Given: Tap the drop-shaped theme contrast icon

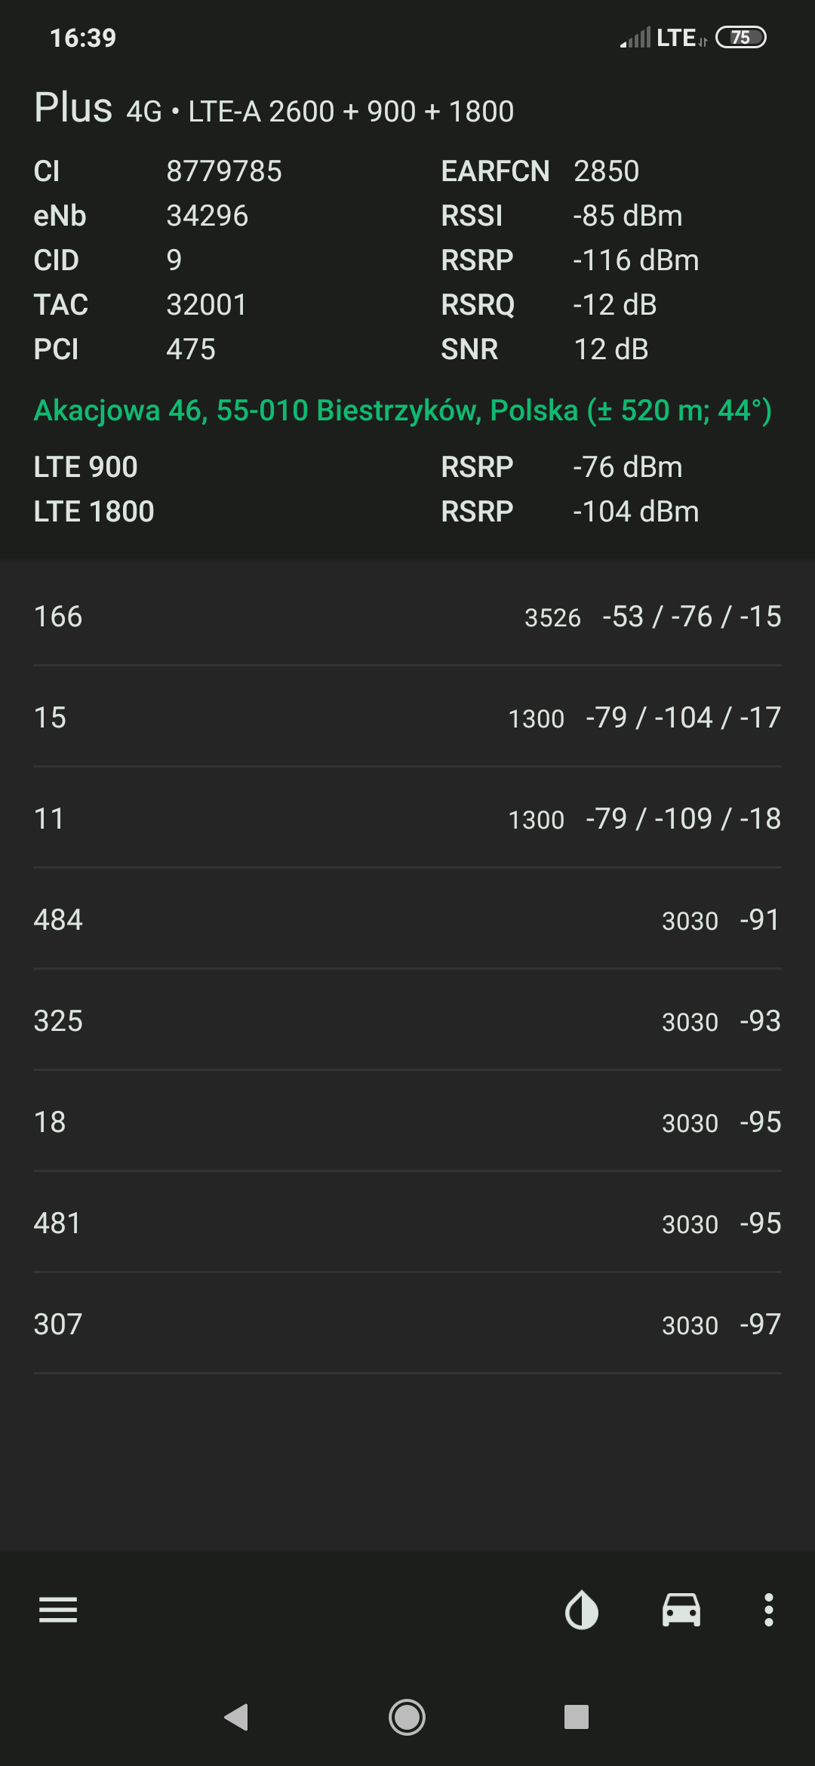Looking at the screenshot, I should tap(582, 1610).
